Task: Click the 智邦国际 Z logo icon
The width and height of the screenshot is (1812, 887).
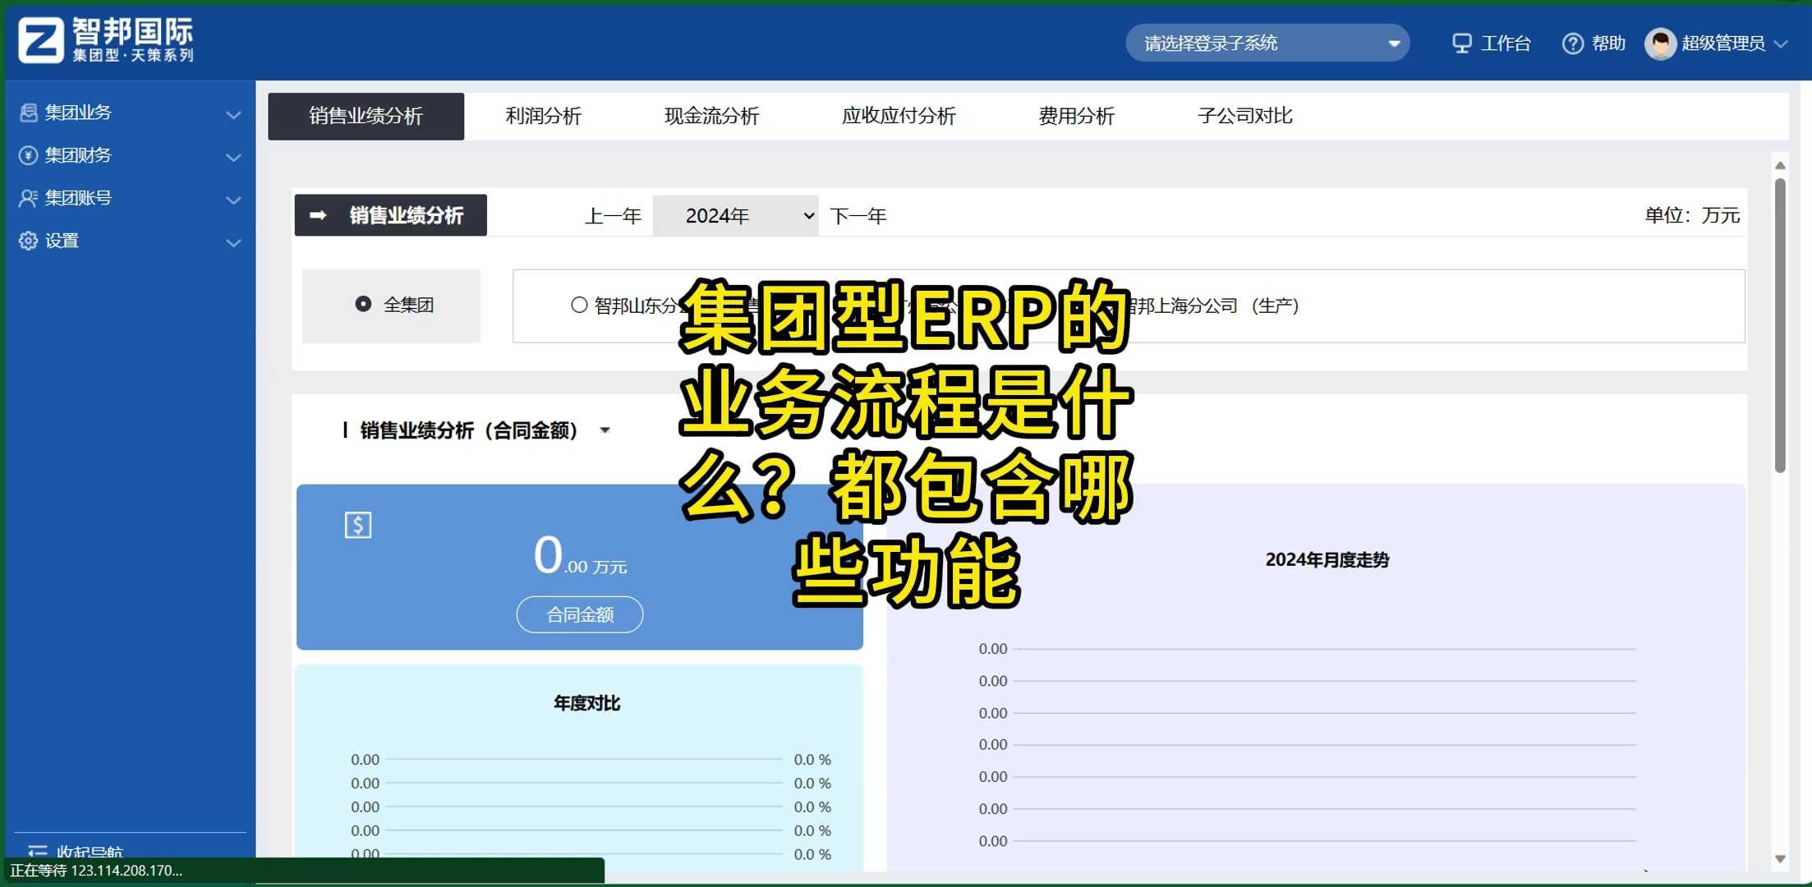Action: coord(41,40)
